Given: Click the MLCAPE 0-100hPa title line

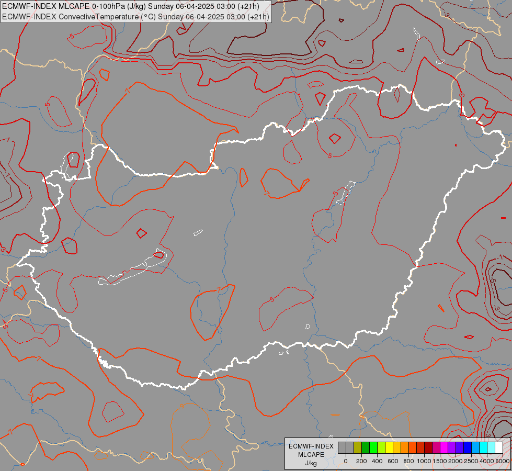Looking at the screenshot, I should (x=131, y=6).
